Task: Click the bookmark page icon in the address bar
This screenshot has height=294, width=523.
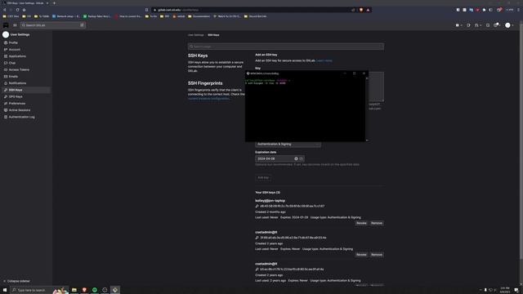Action: [147, 10]
